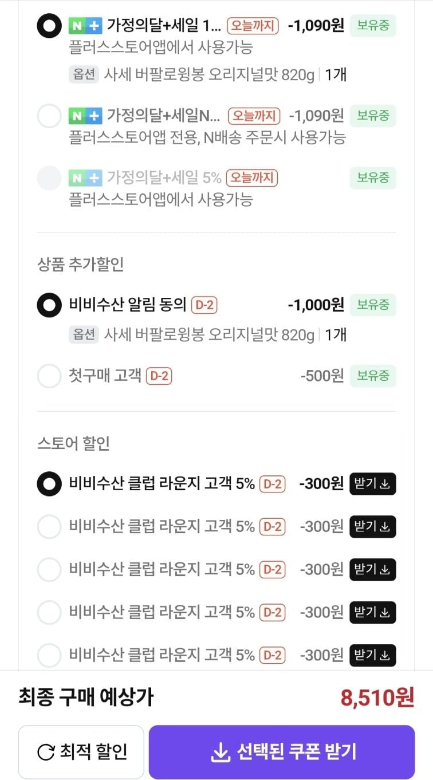Tap D-2 badge next to 비비수산 알림 동의
This screenshot has height=780, width=433.
click(204, 305)
